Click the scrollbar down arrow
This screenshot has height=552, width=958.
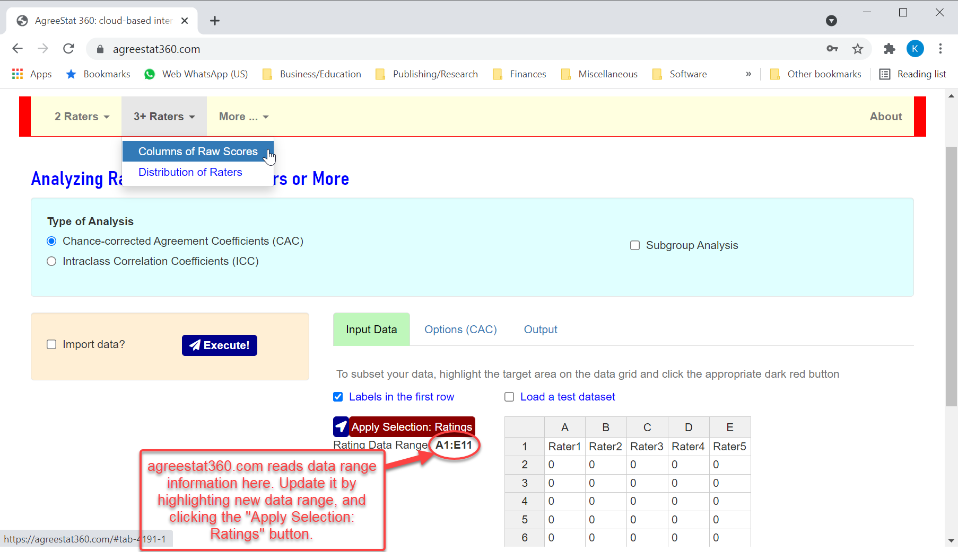952,541
